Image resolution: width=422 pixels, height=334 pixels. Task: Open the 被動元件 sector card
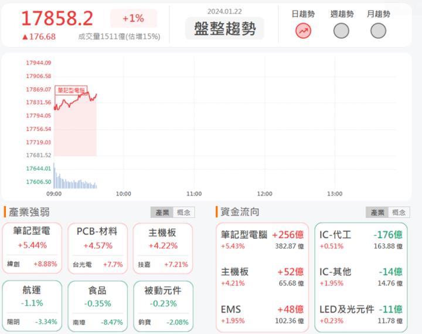click(x=162, y=306)
